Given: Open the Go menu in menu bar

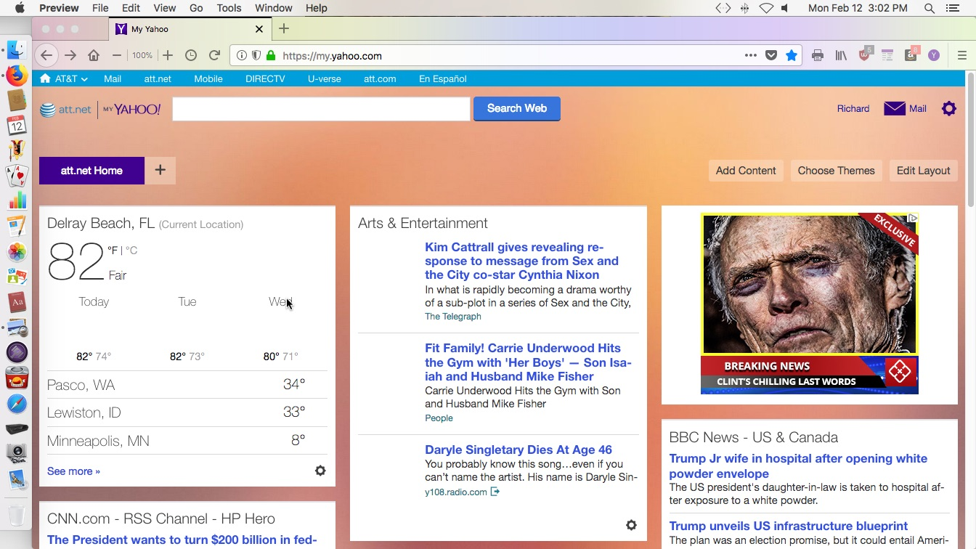Looking at the screenshot, I should click(196, 8).
